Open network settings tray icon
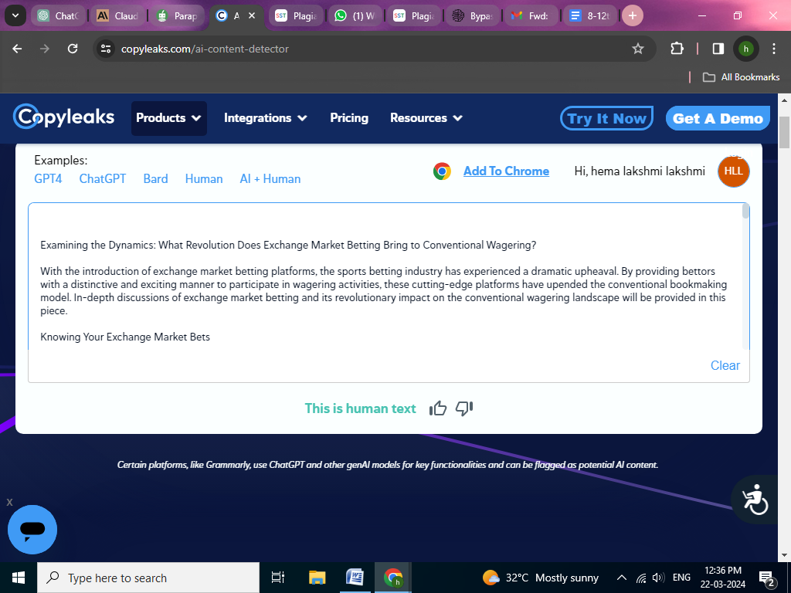Image resolution: width=791 pixels, height=593 pixels. (640, 578)
